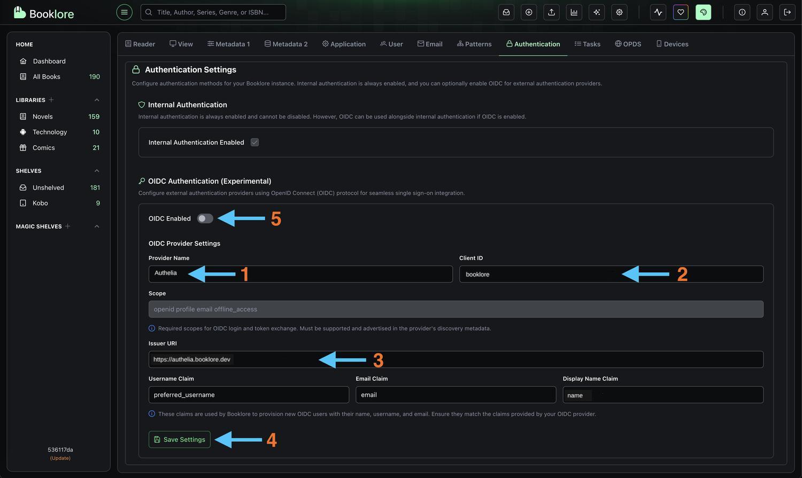Expand the MAGIC SHELVES section
This screenshot has width=802, height=478.
tap(97, 226)
